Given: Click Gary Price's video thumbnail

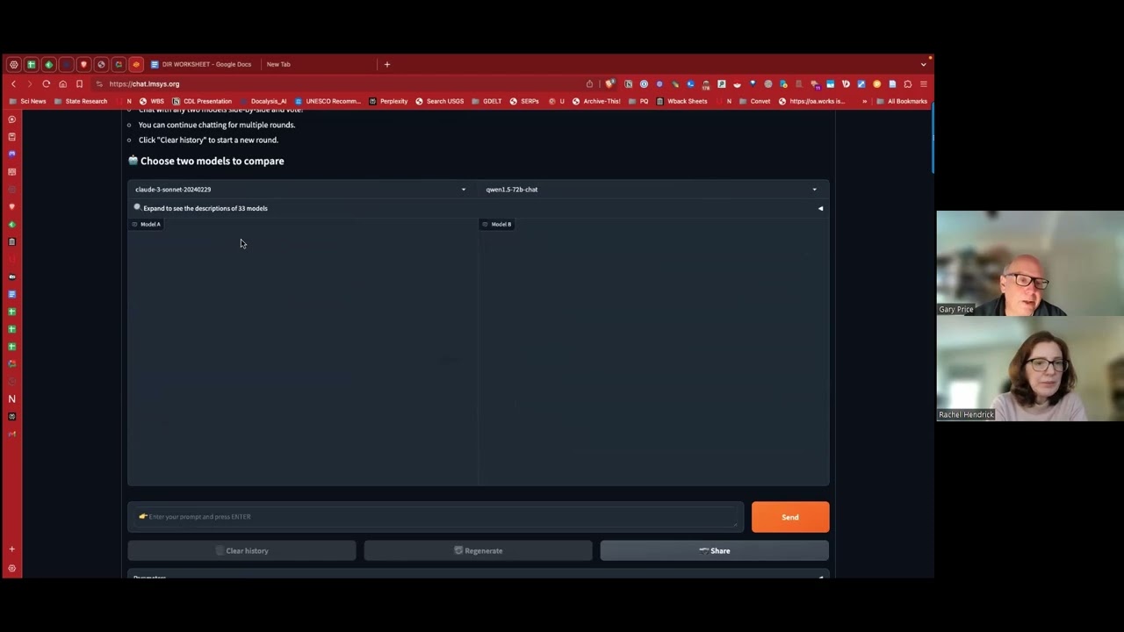Looking at the screenshot, I should 1030,262.
